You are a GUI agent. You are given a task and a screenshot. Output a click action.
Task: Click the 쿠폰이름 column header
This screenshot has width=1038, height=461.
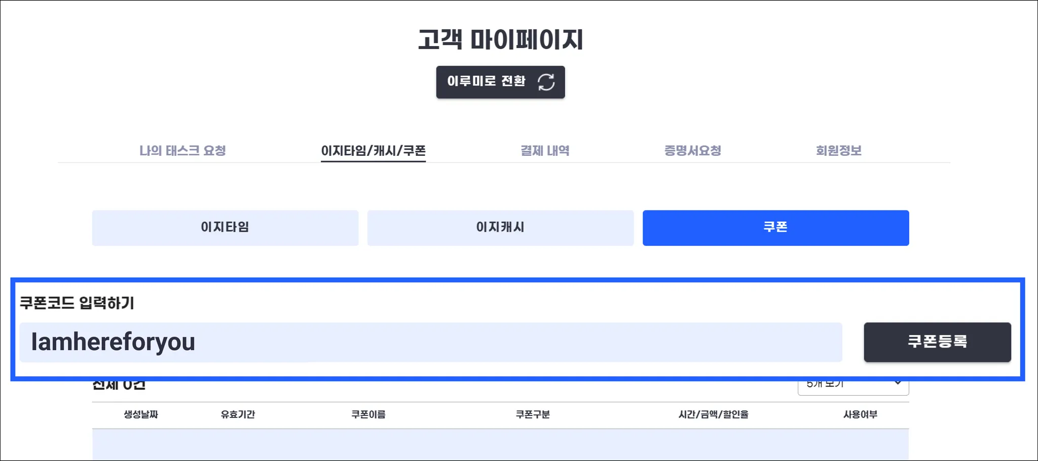click(x=368, y=414)
